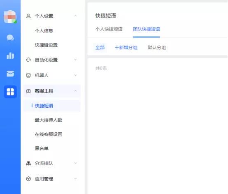Expand the 机器人 section chevron
228x194 pixels.
click(75, 75)
